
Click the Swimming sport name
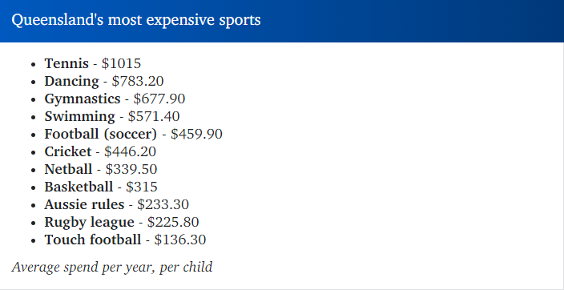(x=79, y=117)
